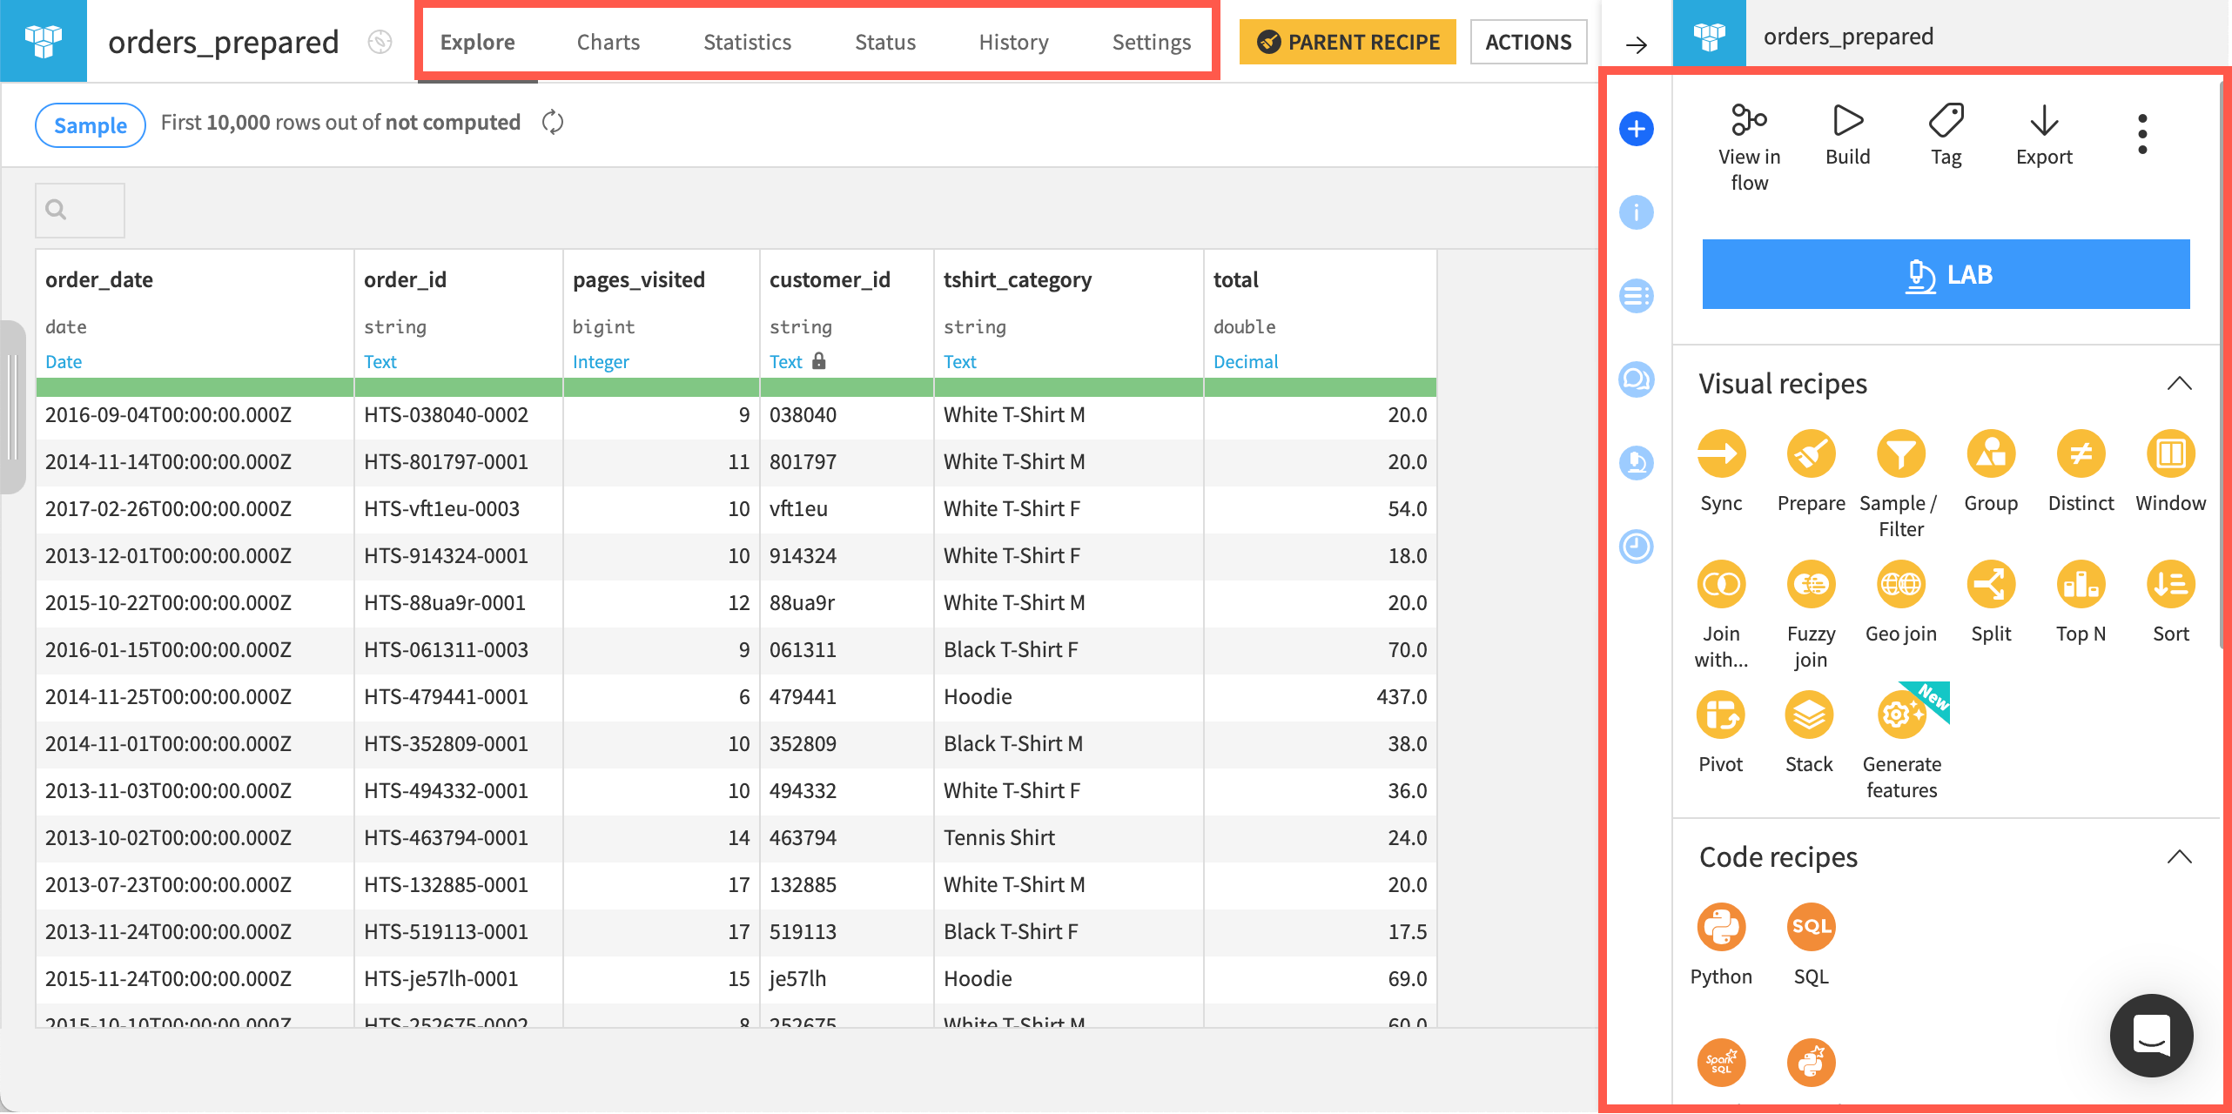Click the Export download icon
Image resolution: width=2232 pixels, height=1114 pixels.
(2044, 120)
